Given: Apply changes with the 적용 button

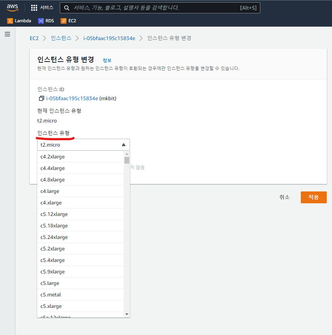Looking at the screenshot, I should (313, 197).
